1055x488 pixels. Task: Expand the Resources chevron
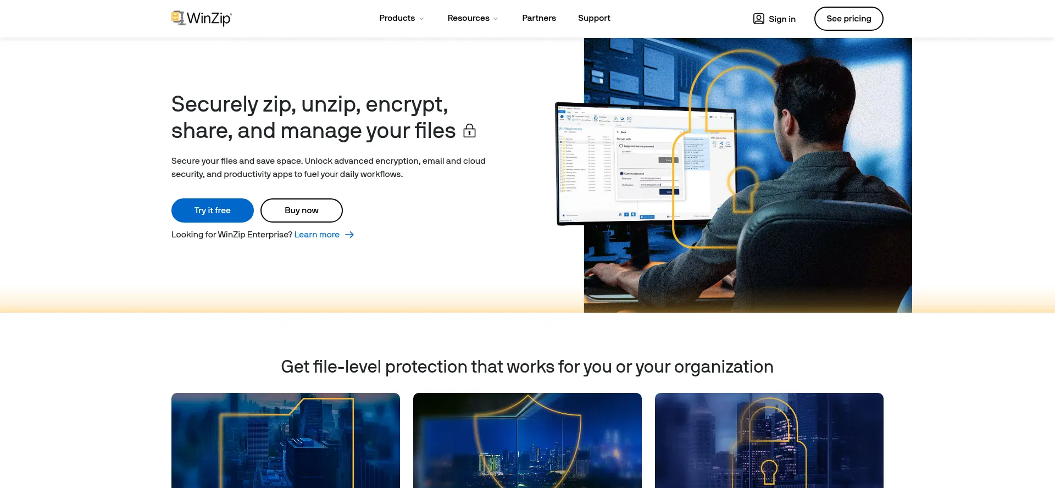[496, 19]
